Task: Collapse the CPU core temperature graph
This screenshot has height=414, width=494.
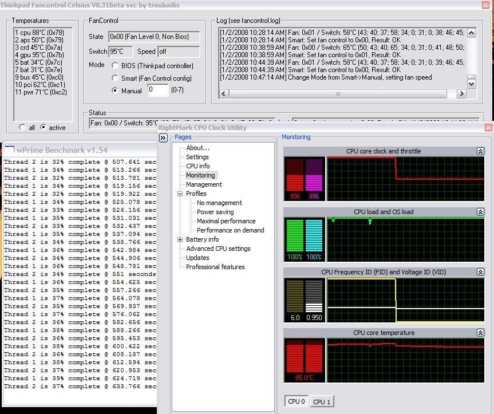Action: 480,333
